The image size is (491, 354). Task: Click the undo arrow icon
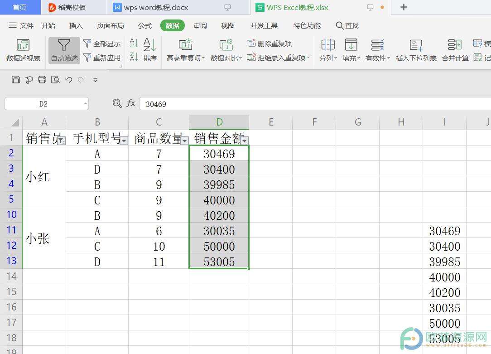point(68,80)
